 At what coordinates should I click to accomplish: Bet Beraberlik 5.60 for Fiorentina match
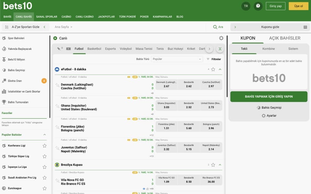coord(189,126)
